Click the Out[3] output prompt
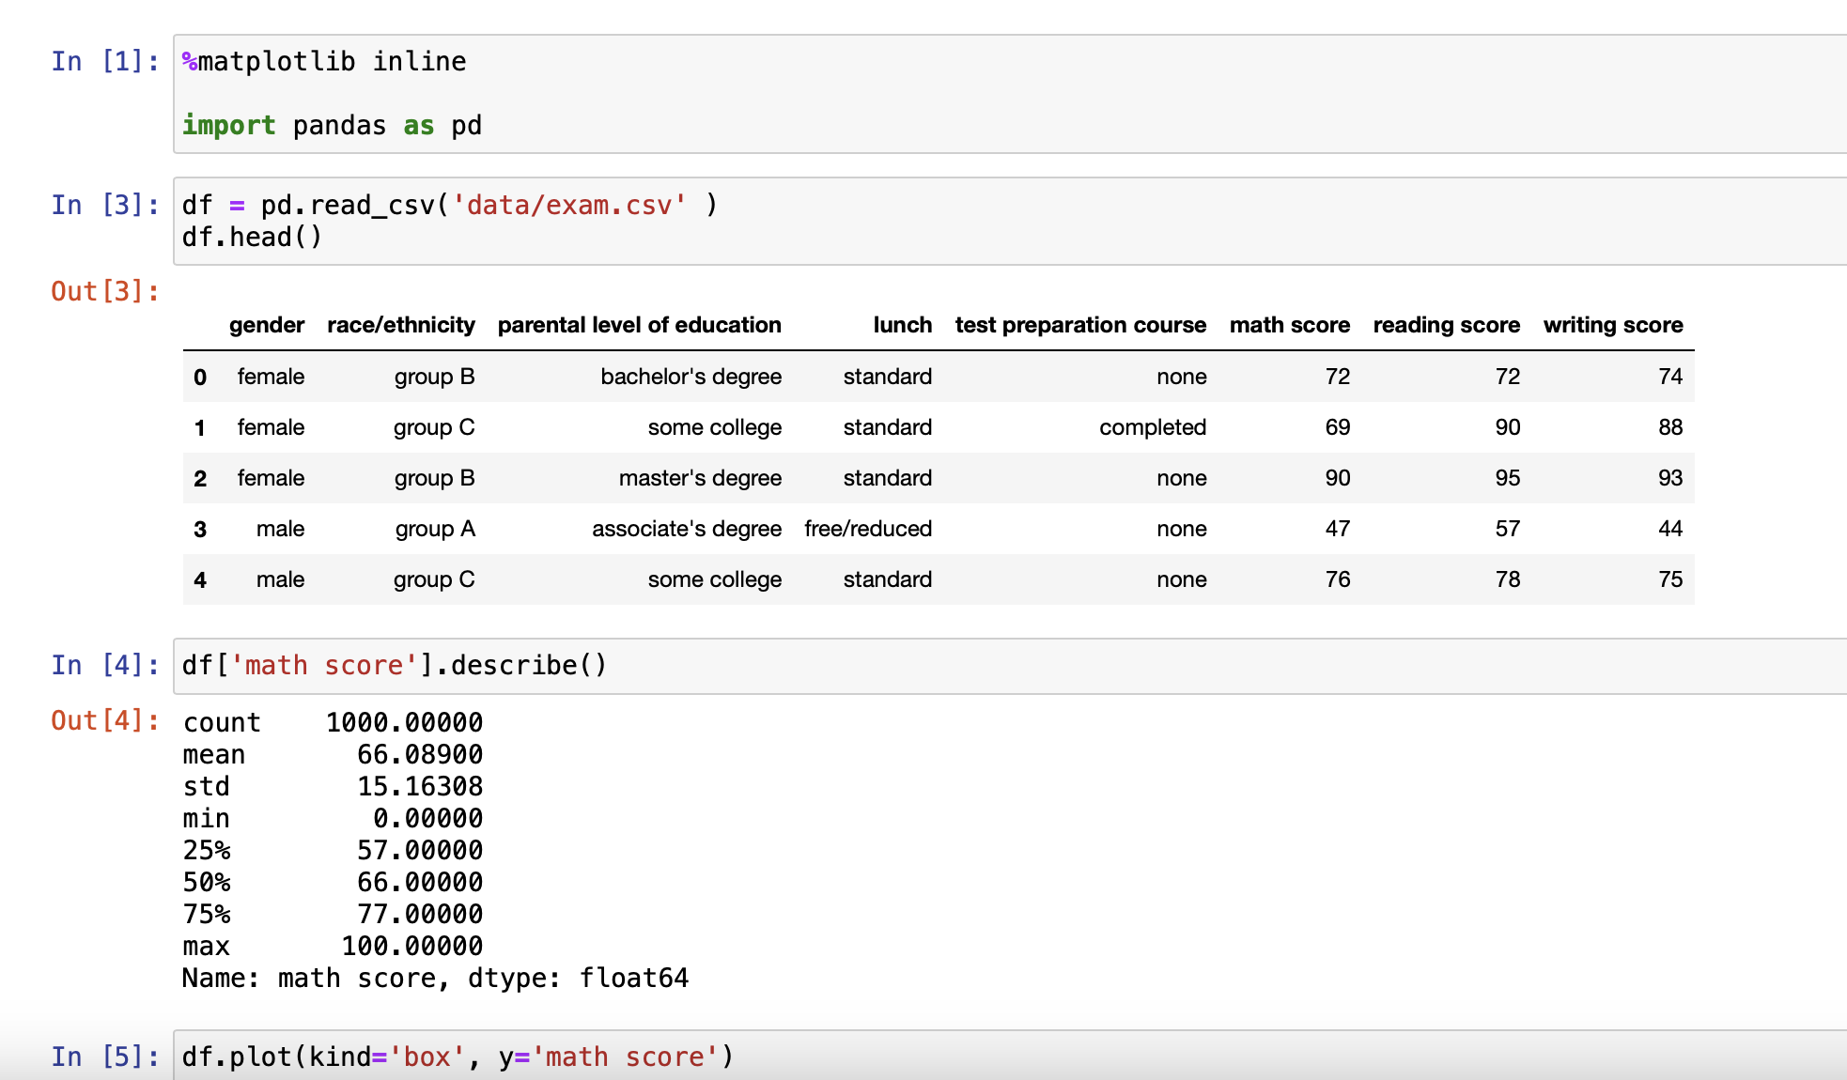The image size is (1847, 1080). pos(104,292)
